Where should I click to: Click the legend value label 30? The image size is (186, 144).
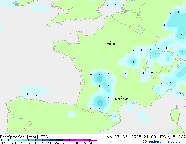click(x=64, y=143)
